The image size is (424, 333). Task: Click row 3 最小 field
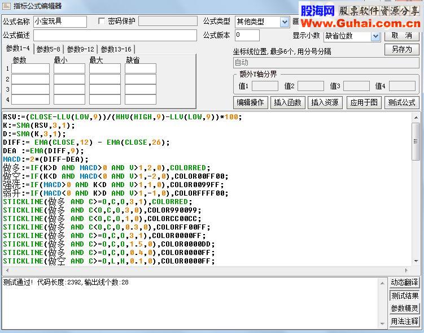(x=69, y=89)
